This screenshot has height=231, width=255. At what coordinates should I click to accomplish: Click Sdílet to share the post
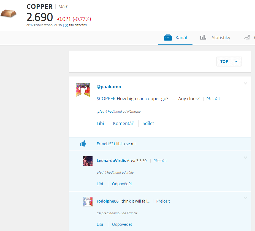click(148, 123)
